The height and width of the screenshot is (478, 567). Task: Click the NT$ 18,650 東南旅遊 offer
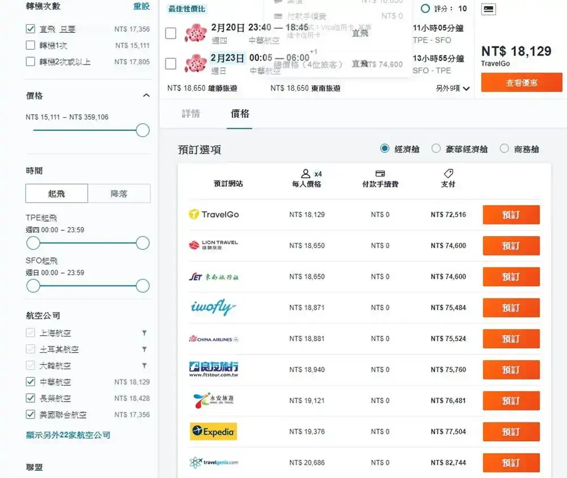(305, 88)
